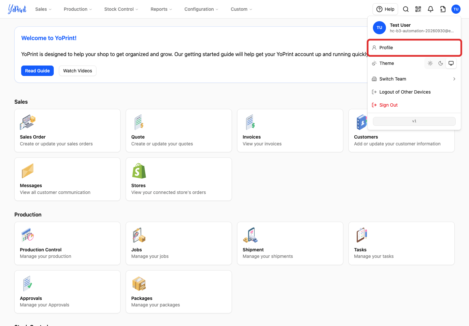Open the Tasks clipboard icon
Image resolution: width=469 pixels, height=326 pixels.
362,235
